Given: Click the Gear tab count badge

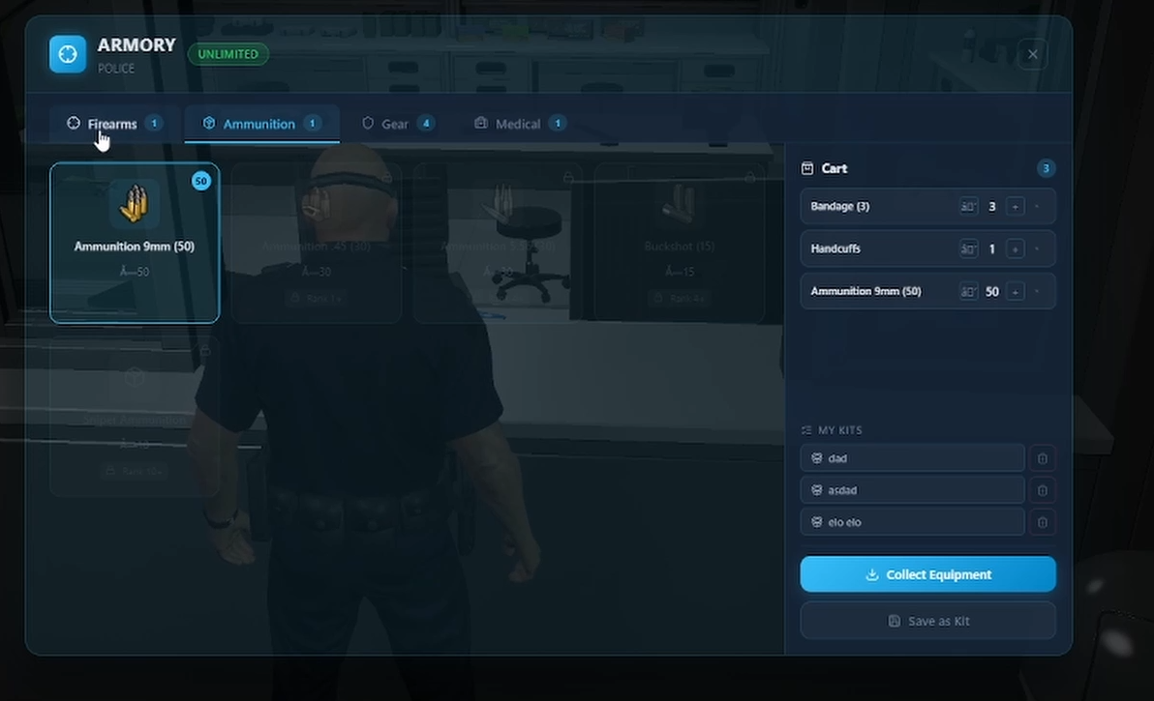Looking at the screenshot, I should point(426,123).
